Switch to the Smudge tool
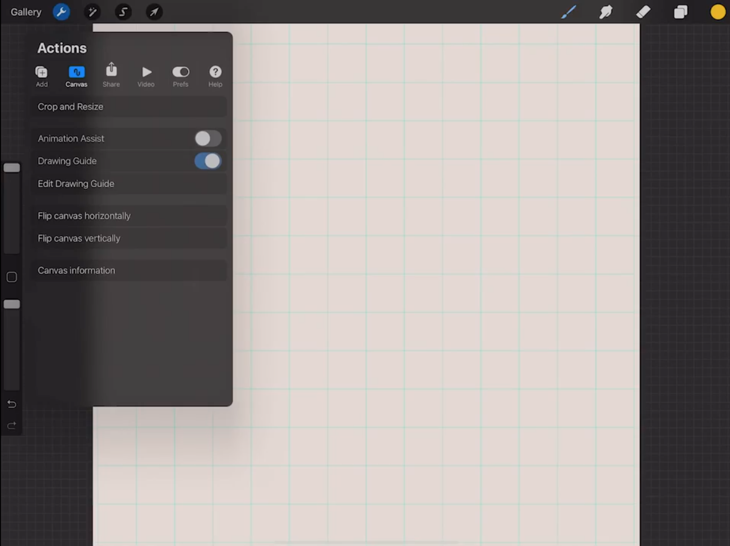The image size is (730, 546). pyautogui.click(x=605, y=12)
